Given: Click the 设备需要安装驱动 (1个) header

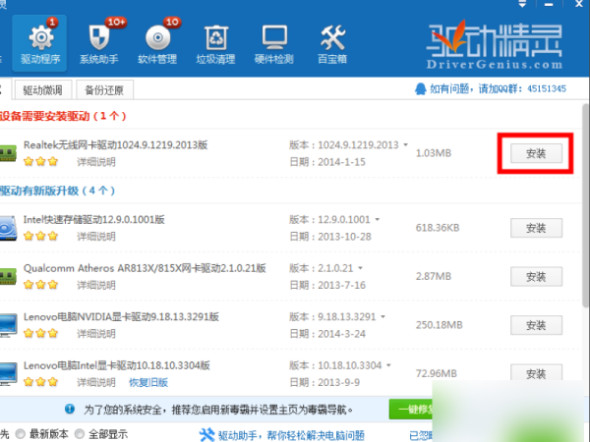Looking at the screenshot, I should coord(63,116).
